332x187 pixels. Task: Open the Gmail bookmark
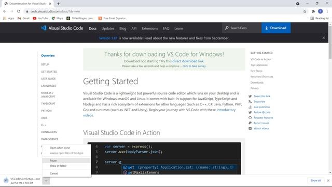point(23,19)
